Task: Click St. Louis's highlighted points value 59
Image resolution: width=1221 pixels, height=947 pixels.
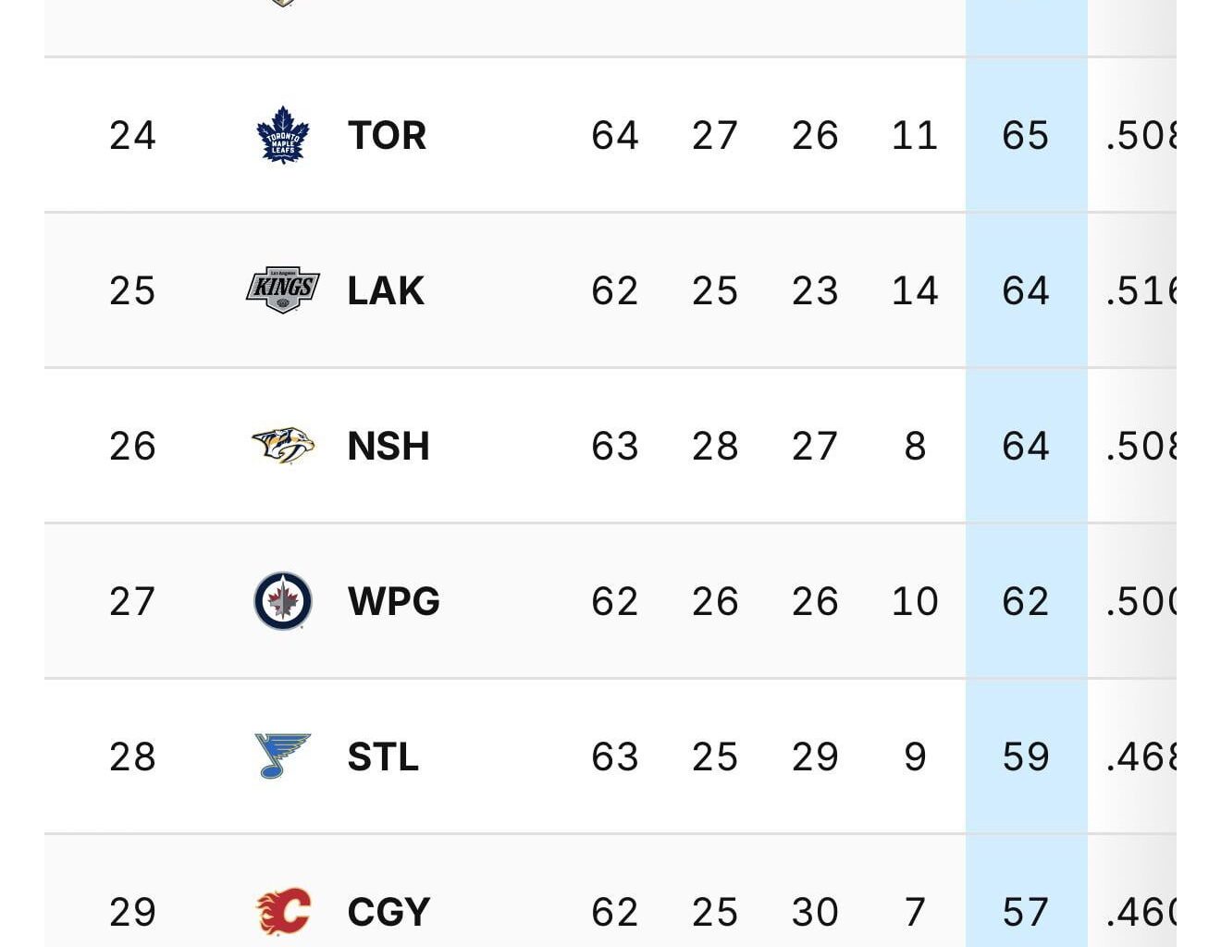Action: (1025, 756)
